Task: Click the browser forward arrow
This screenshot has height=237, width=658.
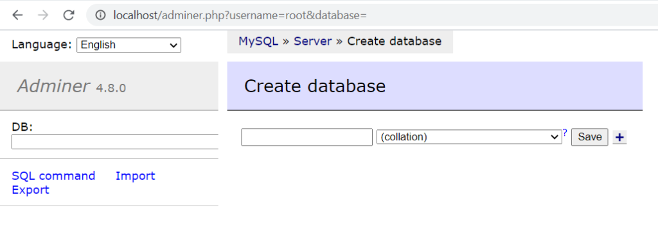Action: 43,15
